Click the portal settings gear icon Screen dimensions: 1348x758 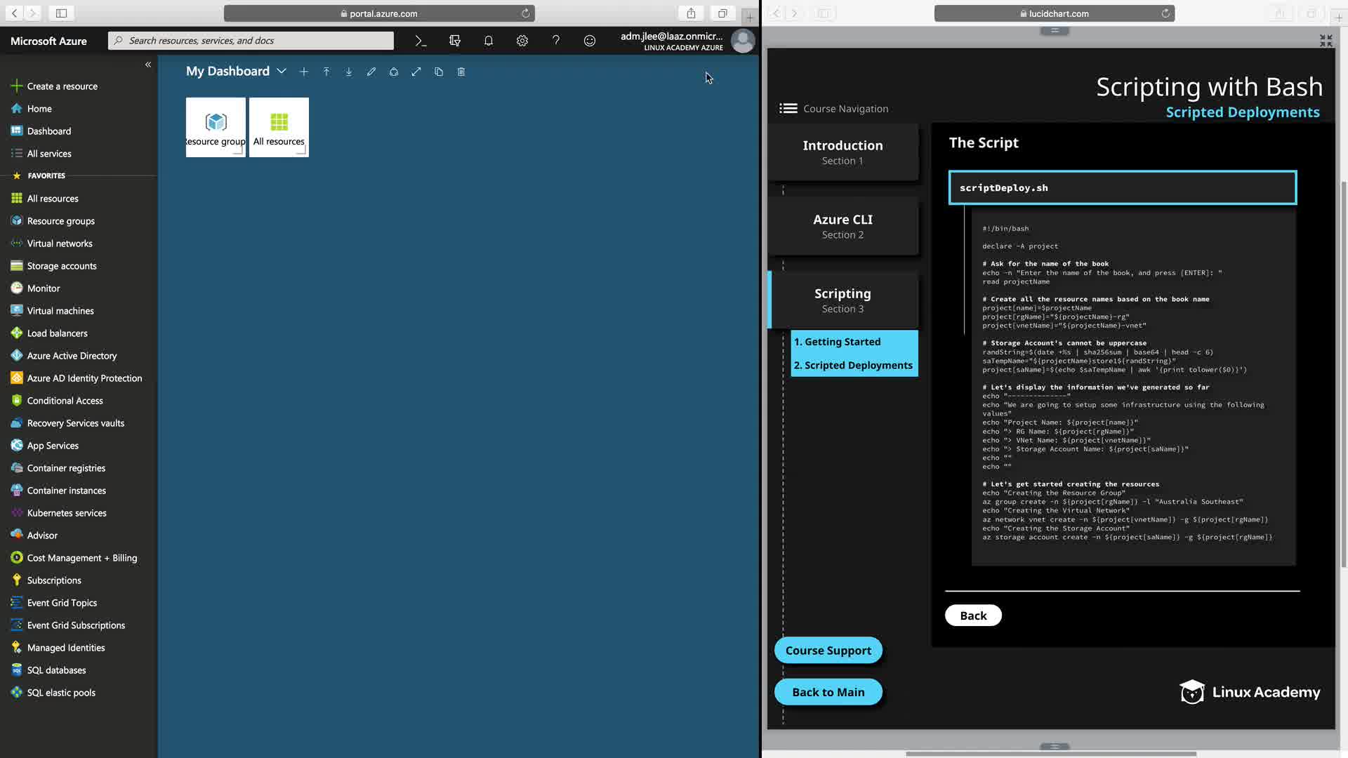(522, 41)
